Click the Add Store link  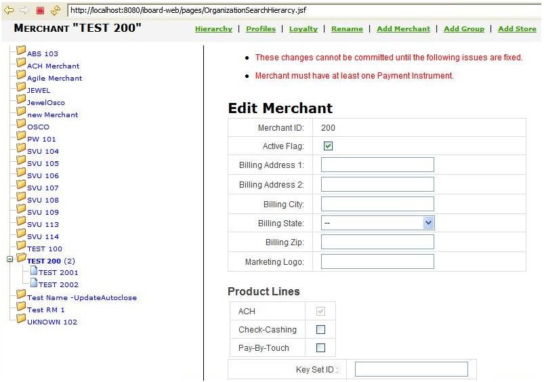(517, 29)
